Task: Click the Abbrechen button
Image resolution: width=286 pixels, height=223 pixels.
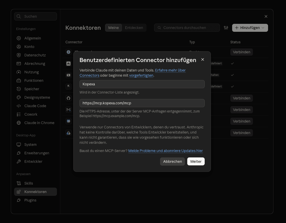Action: coord(172,161)
